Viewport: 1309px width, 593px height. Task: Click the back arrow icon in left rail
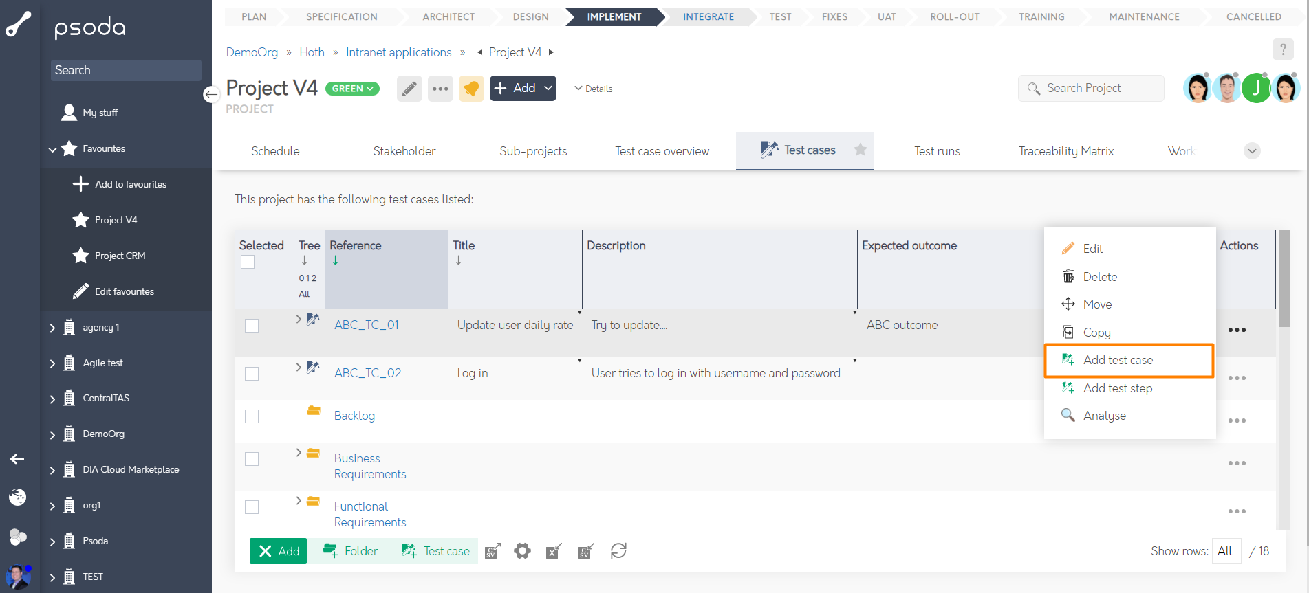17,459
